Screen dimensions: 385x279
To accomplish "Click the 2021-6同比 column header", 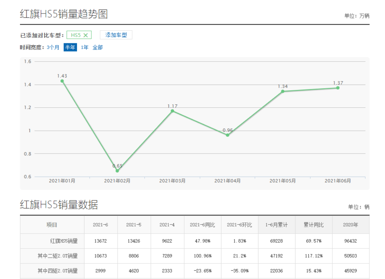I will click(202, 225).
